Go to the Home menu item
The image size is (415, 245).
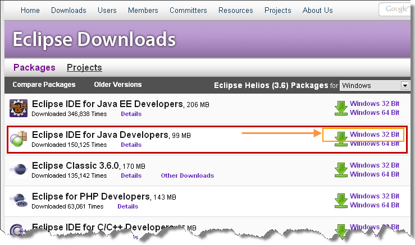pyautogui.click(x=30, y=10)
